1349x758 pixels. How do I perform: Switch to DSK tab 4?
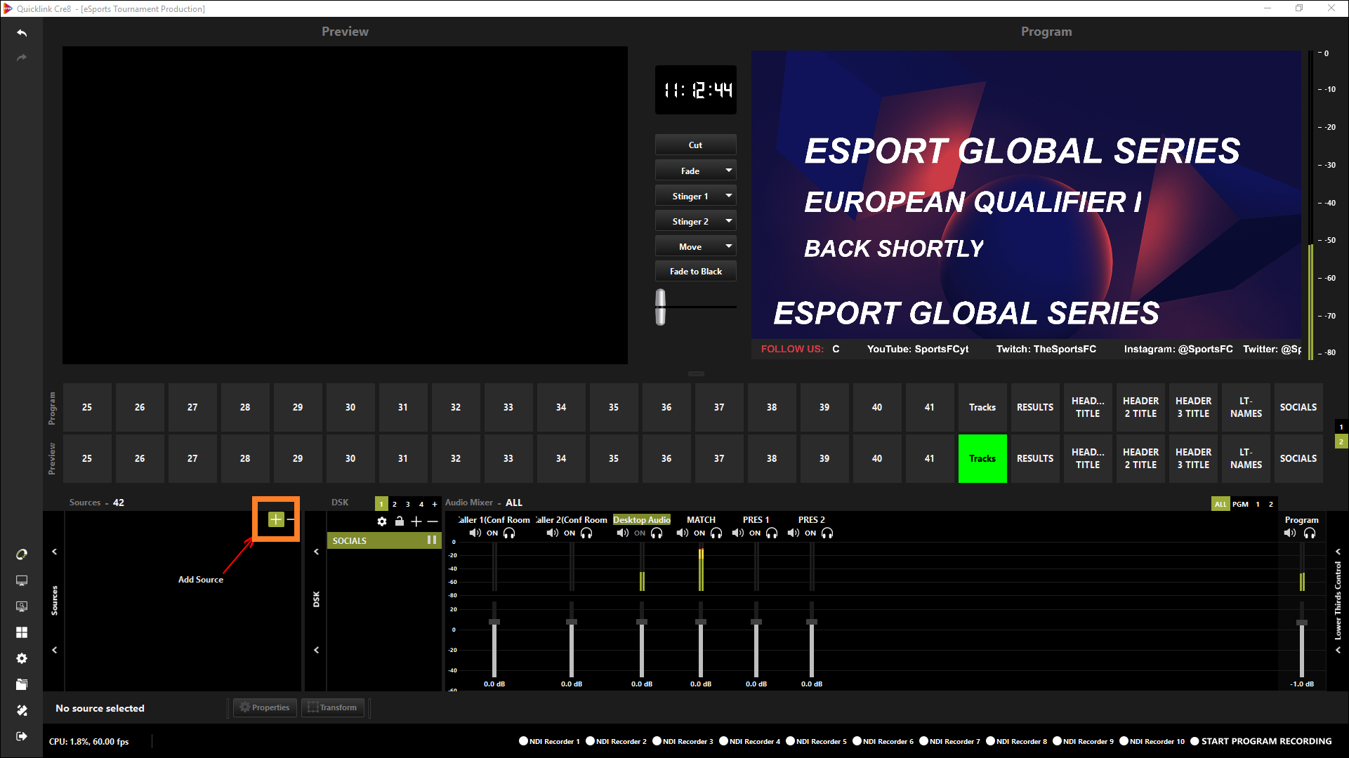421,504
